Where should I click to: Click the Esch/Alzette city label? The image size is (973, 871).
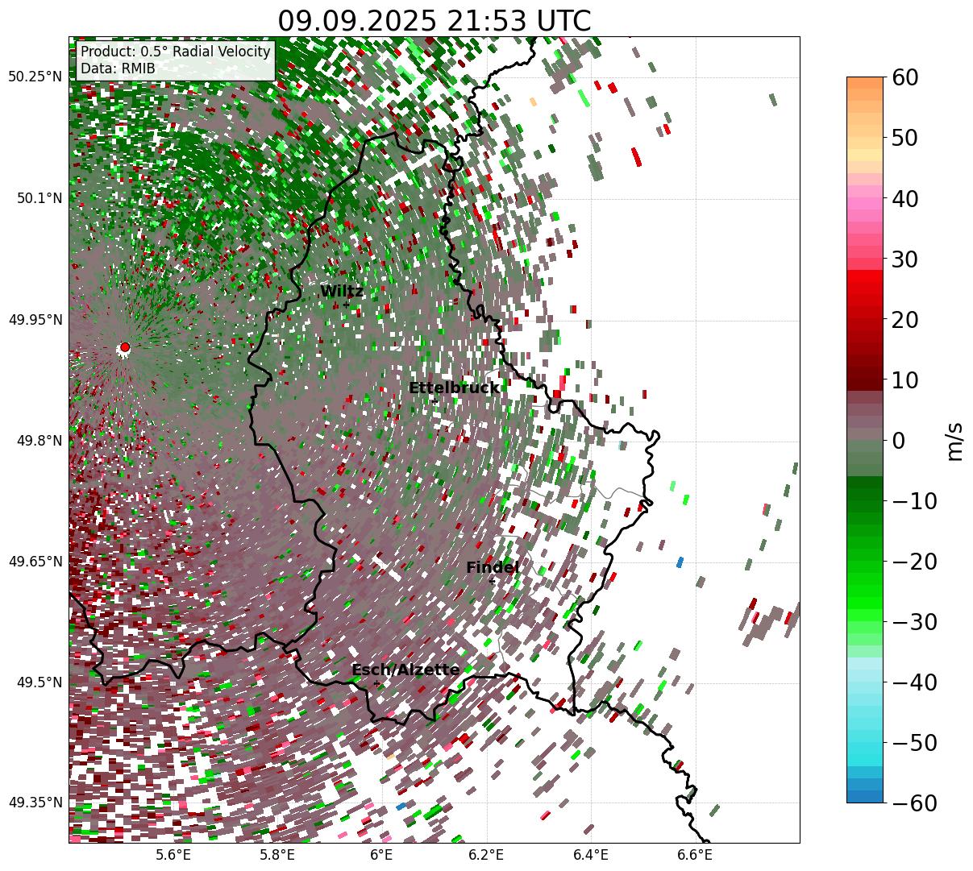click(405, 670)
